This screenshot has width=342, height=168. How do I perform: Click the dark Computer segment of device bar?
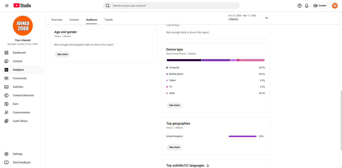click(184, 60)
